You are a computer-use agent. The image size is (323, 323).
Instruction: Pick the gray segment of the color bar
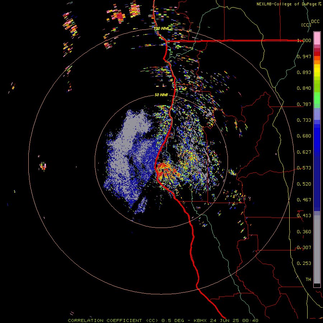click(x=317, y=249)
